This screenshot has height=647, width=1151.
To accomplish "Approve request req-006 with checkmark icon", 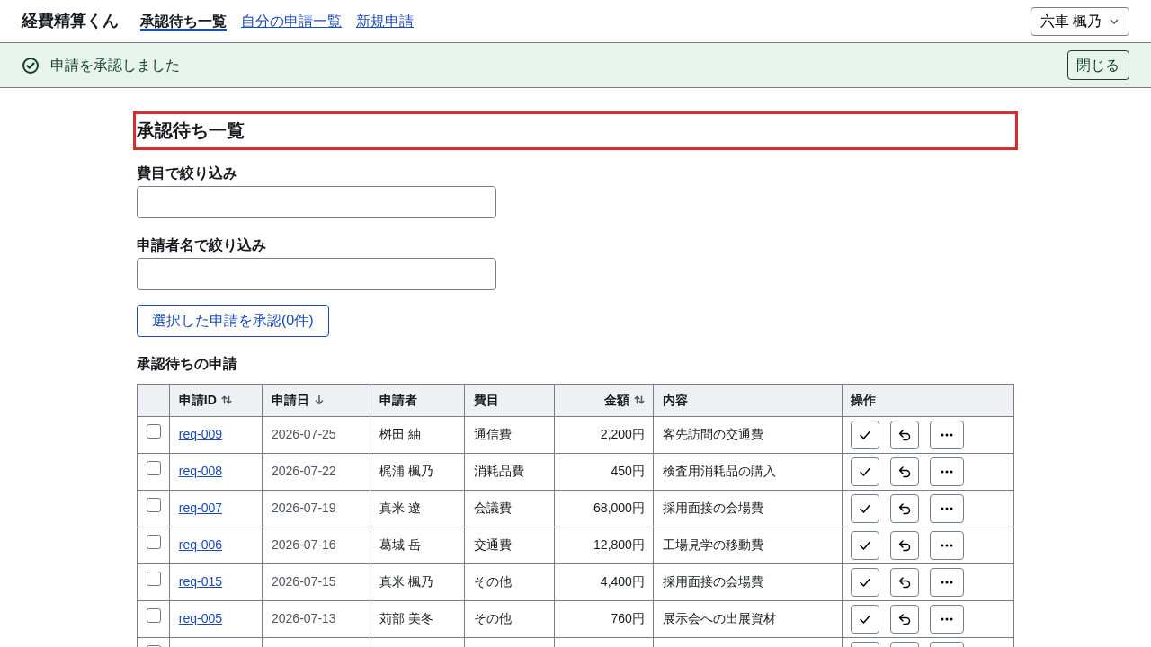I will click(x=865, y=545).
